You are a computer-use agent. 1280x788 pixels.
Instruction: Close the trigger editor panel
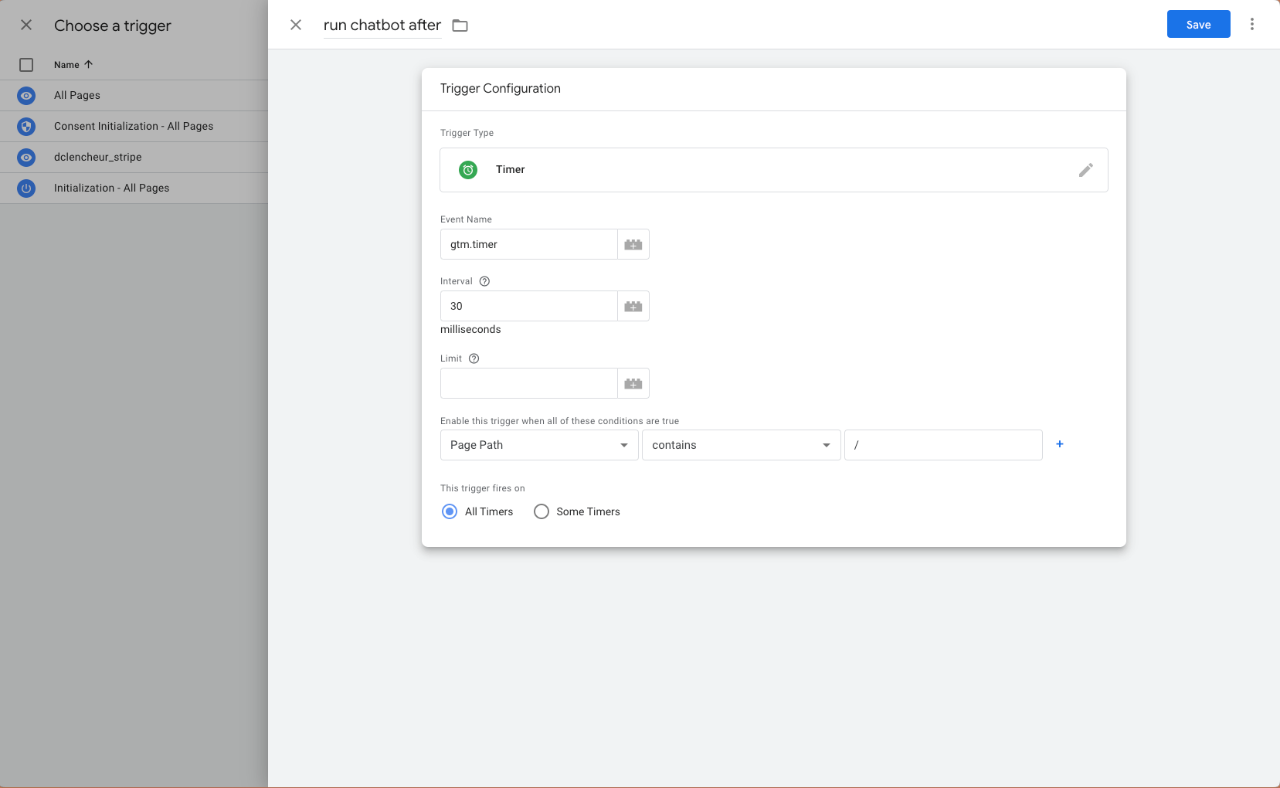pos(296,25)
